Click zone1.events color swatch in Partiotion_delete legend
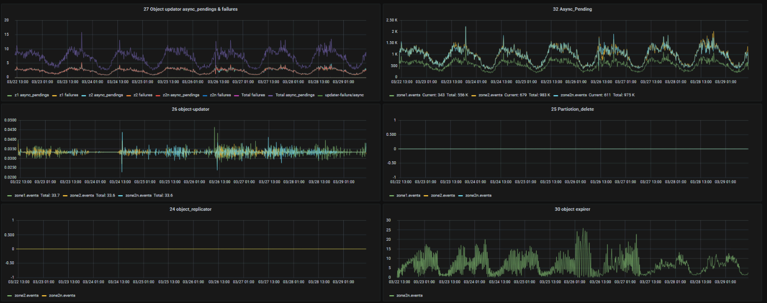Image resolution: width=767 pixels, height=303 pixels. [x=392, y=195]
